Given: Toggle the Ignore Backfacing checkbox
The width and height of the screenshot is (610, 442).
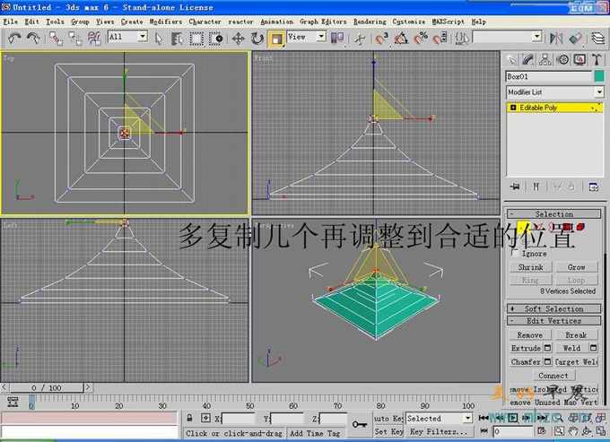Looking at the screenshot, I should (515, 254).
